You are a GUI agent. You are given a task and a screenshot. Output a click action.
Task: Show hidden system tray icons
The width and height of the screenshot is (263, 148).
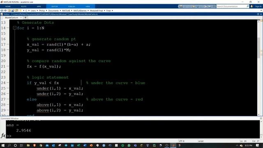[237, 146]
